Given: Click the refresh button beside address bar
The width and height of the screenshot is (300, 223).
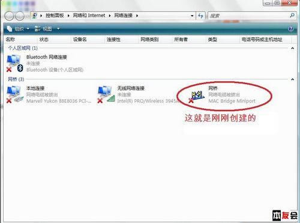Looking at the screenshot, I should click(x=200, y=16).
